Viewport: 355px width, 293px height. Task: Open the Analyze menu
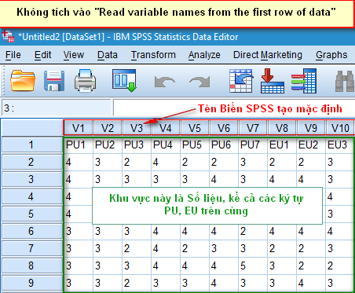pos(204,55)
